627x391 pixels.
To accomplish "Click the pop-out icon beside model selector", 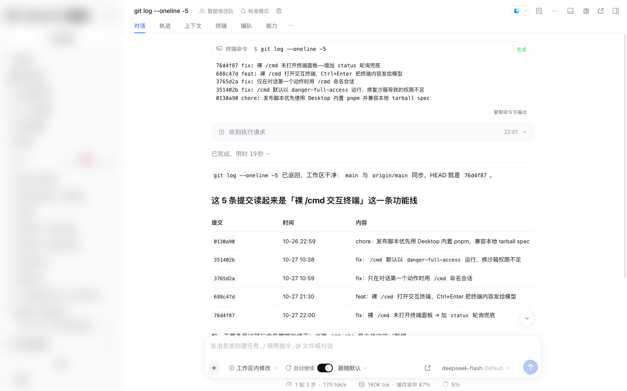I will tap(428, 368).
